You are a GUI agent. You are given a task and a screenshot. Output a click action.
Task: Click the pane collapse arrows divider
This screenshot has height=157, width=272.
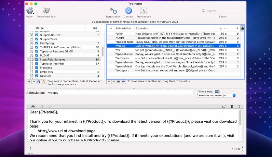(x=135, y=88)
